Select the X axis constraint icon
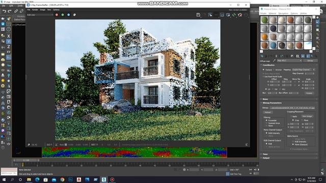The height and width of the screenshot is (183, 326). pyautogui.click(x=9, y=36)
